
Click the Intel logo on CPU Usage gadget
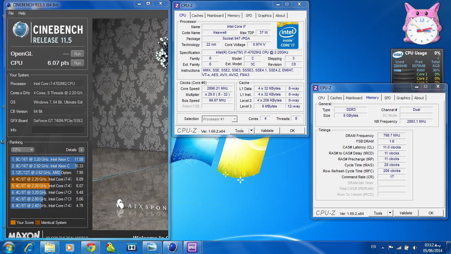tap(398, 55)
